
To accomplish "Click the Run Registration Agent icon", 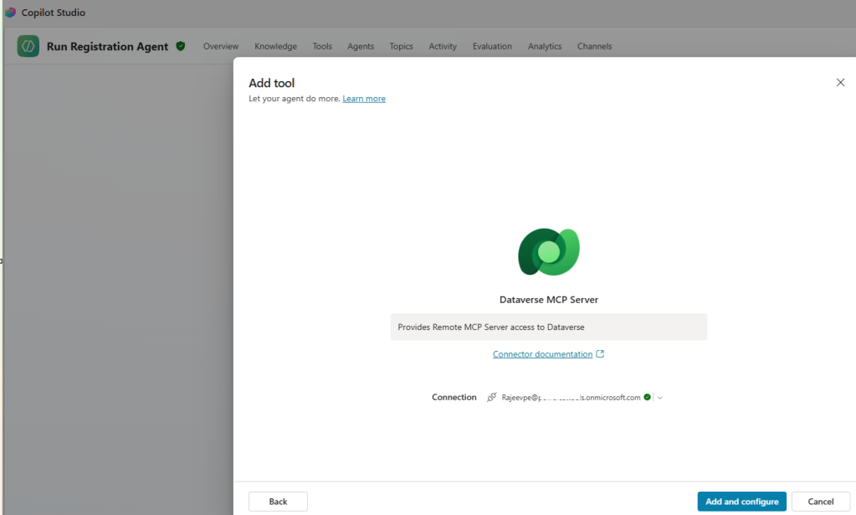I will coord(28,47).
